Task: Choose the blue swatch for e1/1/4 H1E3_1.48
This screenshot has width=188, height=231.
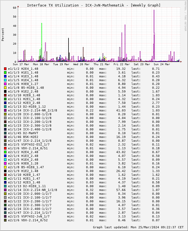Action: click(5, 76)
